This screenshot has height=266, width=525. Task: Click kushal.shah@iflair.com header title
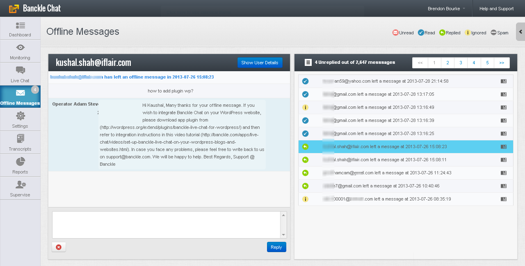[94, 63]
